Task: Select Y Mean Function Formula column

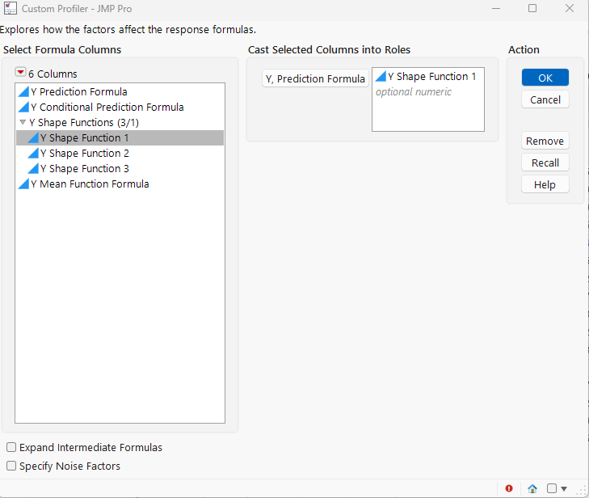Action: [x=89, y=184]
